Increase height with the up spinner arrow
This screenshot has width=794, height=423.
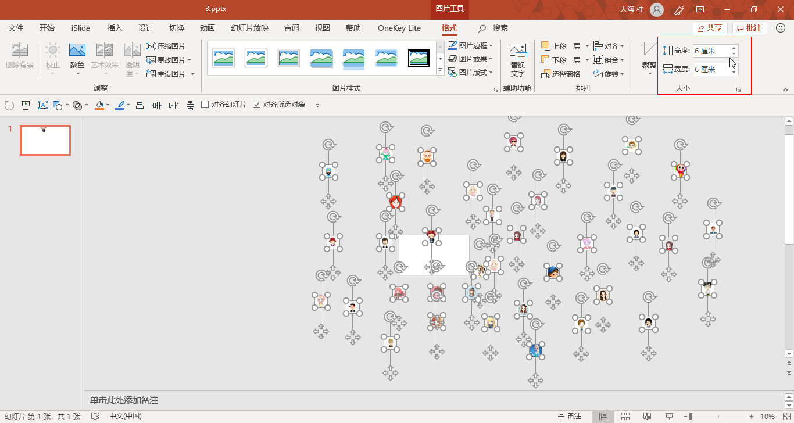pyautogui.click(x=734, y=48)
